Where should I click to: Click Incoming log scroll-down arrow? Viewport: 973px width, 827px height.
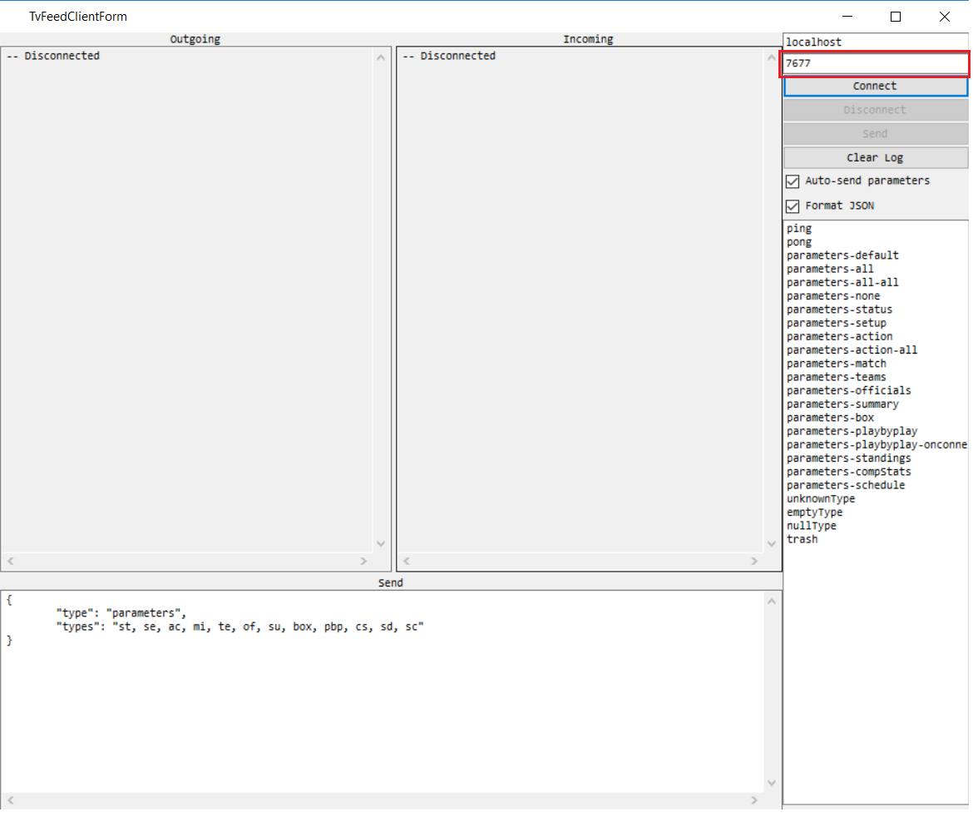tap(771, 544)
